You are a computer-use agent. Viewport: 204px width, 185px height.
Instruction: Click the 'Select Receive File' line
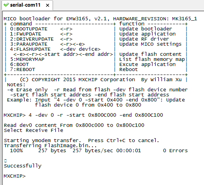34,130
